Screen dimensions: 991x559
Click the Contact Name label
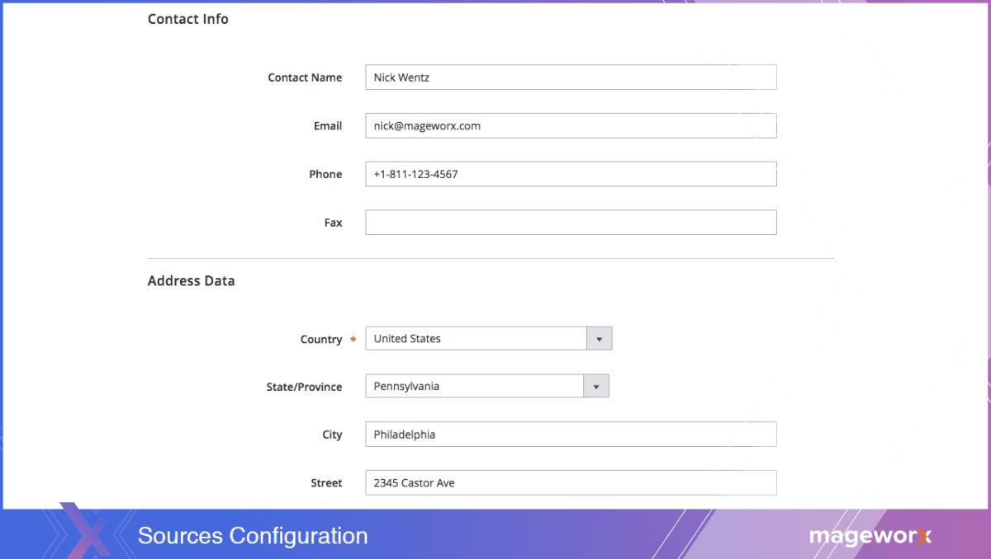coord(305,78)
